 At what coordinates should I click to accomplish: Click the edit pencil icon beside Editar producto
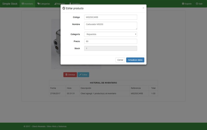64,8
